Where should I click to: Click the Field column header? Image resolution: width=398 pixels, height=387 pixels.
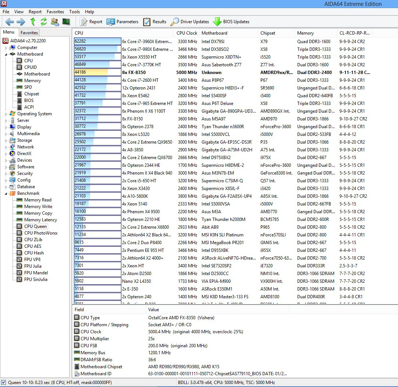(109, 310)
